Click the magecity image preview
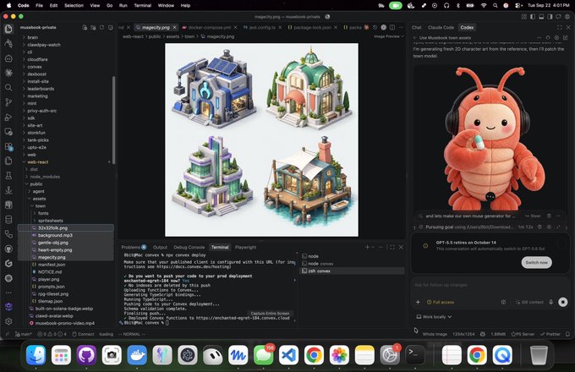This screenshot has height=372, width=575. 261,139
